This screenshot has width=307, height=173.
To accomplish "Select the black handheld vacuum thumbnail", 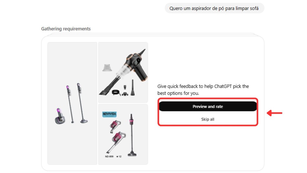I will coord(123,72).
